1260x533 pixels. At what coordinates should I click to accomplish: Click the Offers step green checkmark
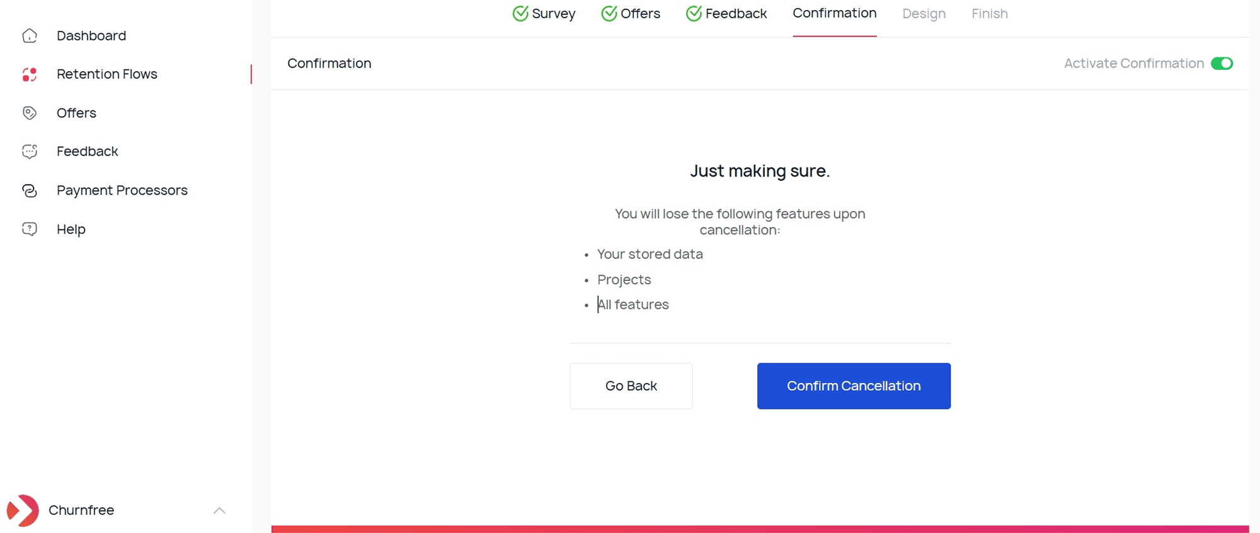pyautogui.click(x=609, y=13)
